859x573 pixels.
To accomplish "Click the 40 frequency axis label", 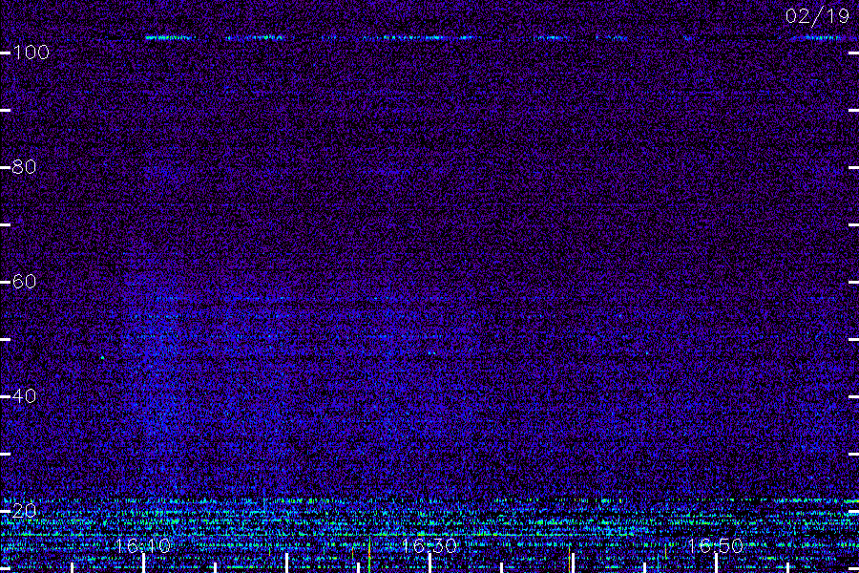I will [24, 396].
